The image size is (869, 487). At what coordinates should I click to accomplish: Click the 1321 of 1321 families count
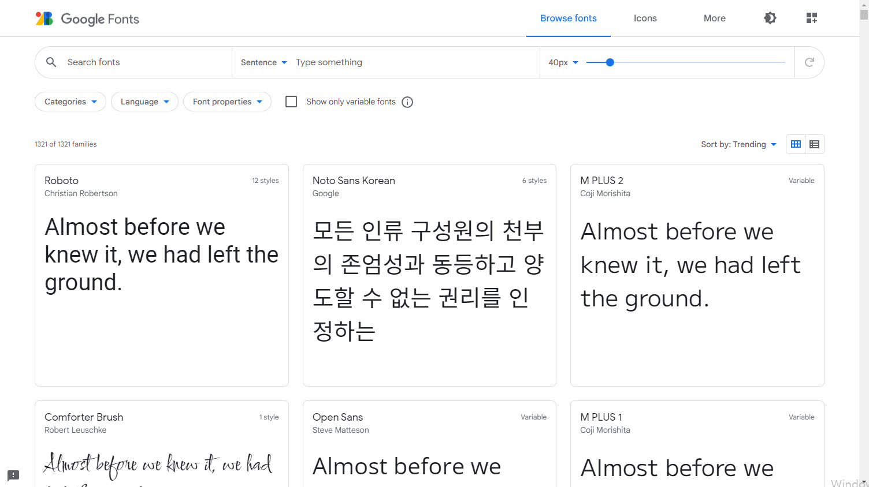point(66,144)
